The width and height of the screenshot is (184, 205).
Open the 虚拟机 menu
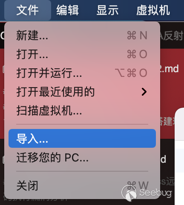click(x=153, y=10)
